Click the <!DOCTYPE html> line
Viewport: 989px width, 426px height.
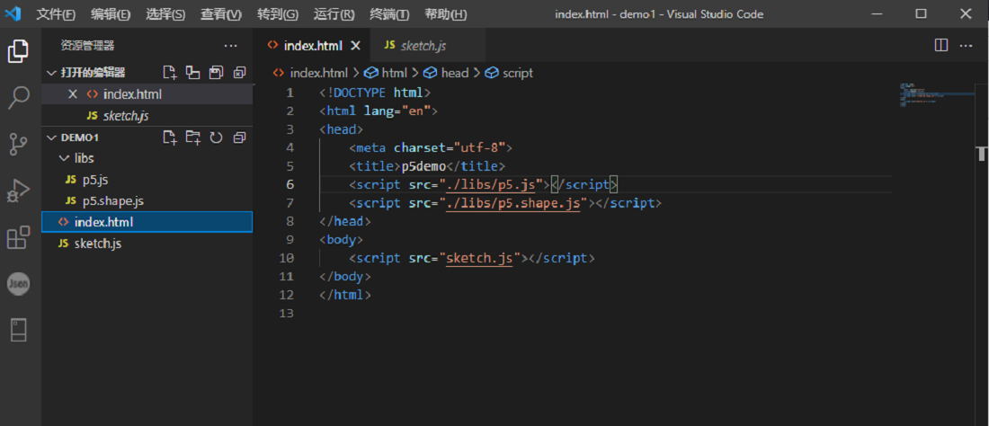pyautogui.click(x=375, y=93)
